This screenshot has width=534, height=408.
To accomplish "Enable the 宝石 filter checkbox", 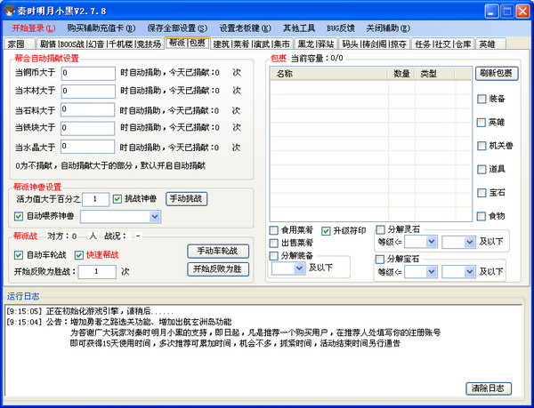I will [481, 193].
